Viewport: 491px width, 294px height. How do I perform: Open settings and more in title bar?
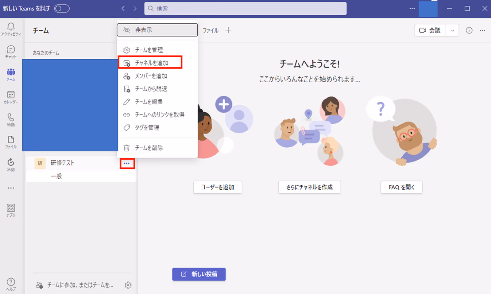coord(412,9)
